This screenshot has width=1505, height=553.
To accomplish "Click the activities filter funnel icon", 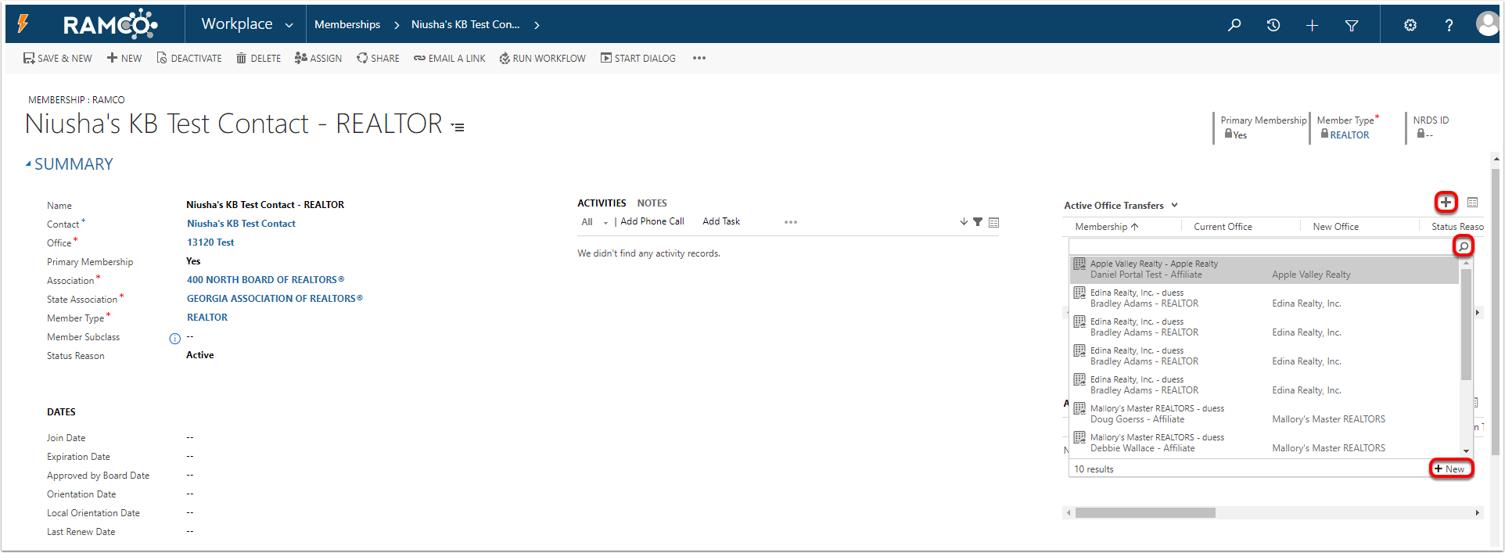I will pyautogui.click(x=978, y=222).
